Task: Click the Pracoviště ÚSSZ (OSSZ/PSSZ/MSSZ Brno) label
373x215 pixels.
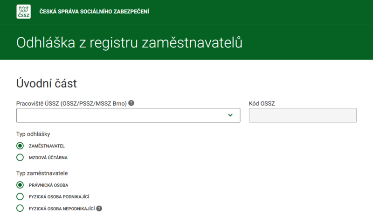Action: (71, 103)
